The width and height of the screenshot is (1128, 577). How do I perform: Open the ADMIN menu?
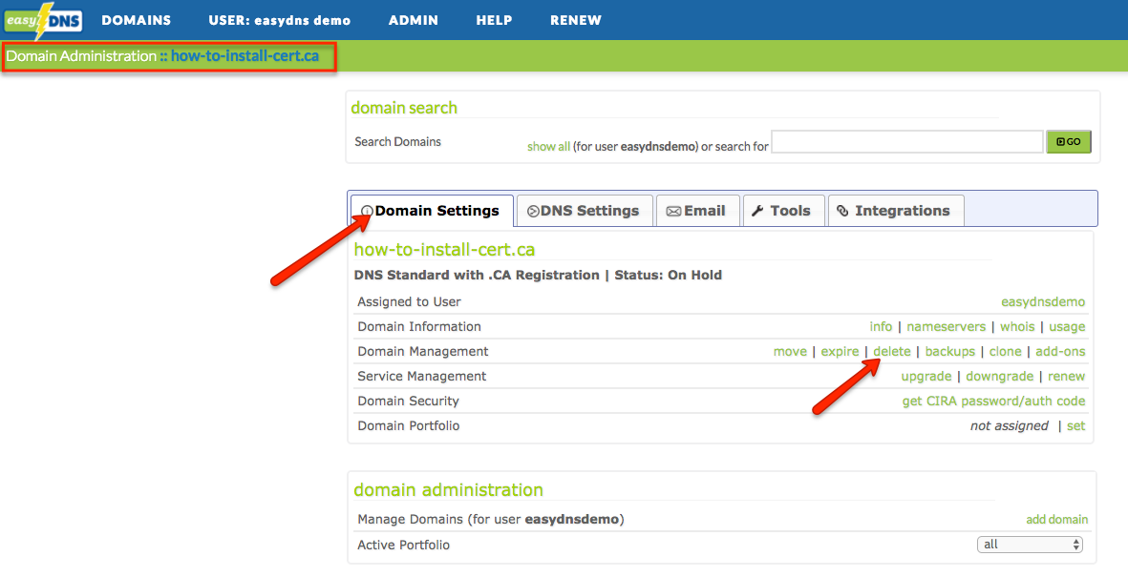[x=413, y=20]
